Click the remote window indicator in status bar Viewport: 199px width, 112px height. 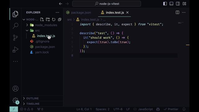point(14,109)
